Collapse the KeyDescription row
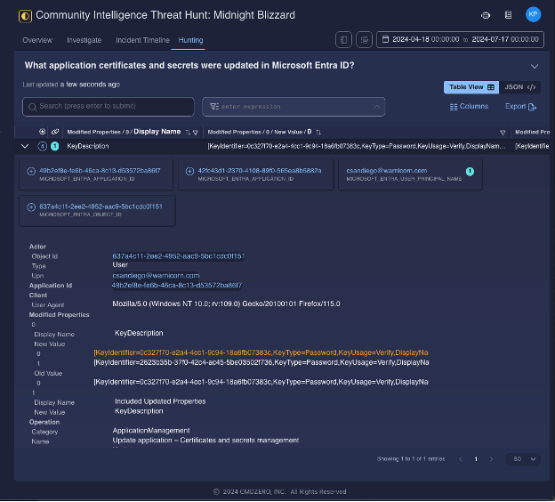 click(x=25, y=146)
